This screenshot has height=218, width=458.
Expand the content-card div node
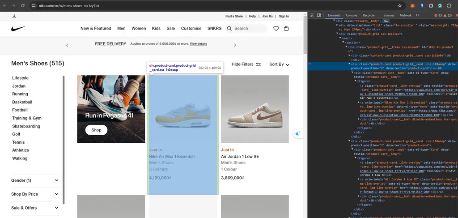(349, 56)
